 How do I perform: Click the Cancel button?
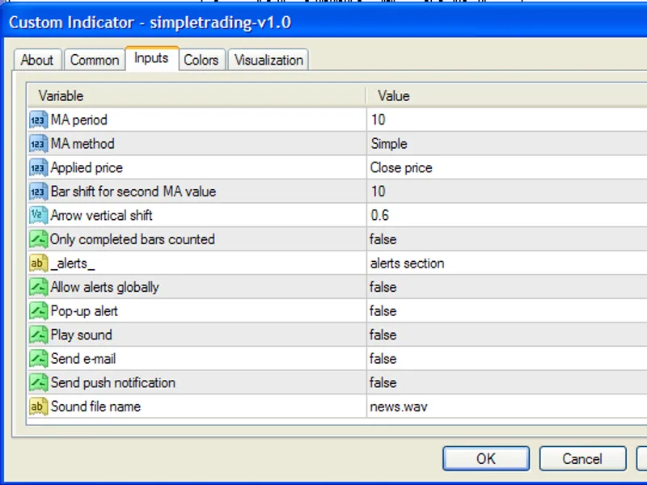[x=582, y=458]
